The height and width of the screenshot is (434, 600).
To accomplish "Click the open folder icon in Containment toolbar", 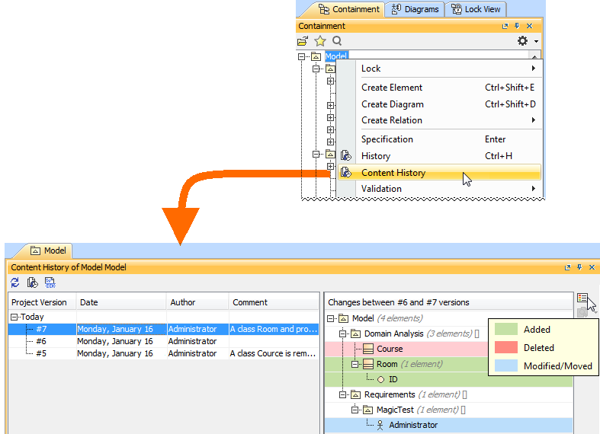I will pos(303,41).
